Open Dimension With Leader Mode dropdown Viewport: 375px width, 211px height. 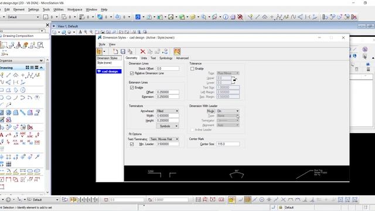click(228, 111)
